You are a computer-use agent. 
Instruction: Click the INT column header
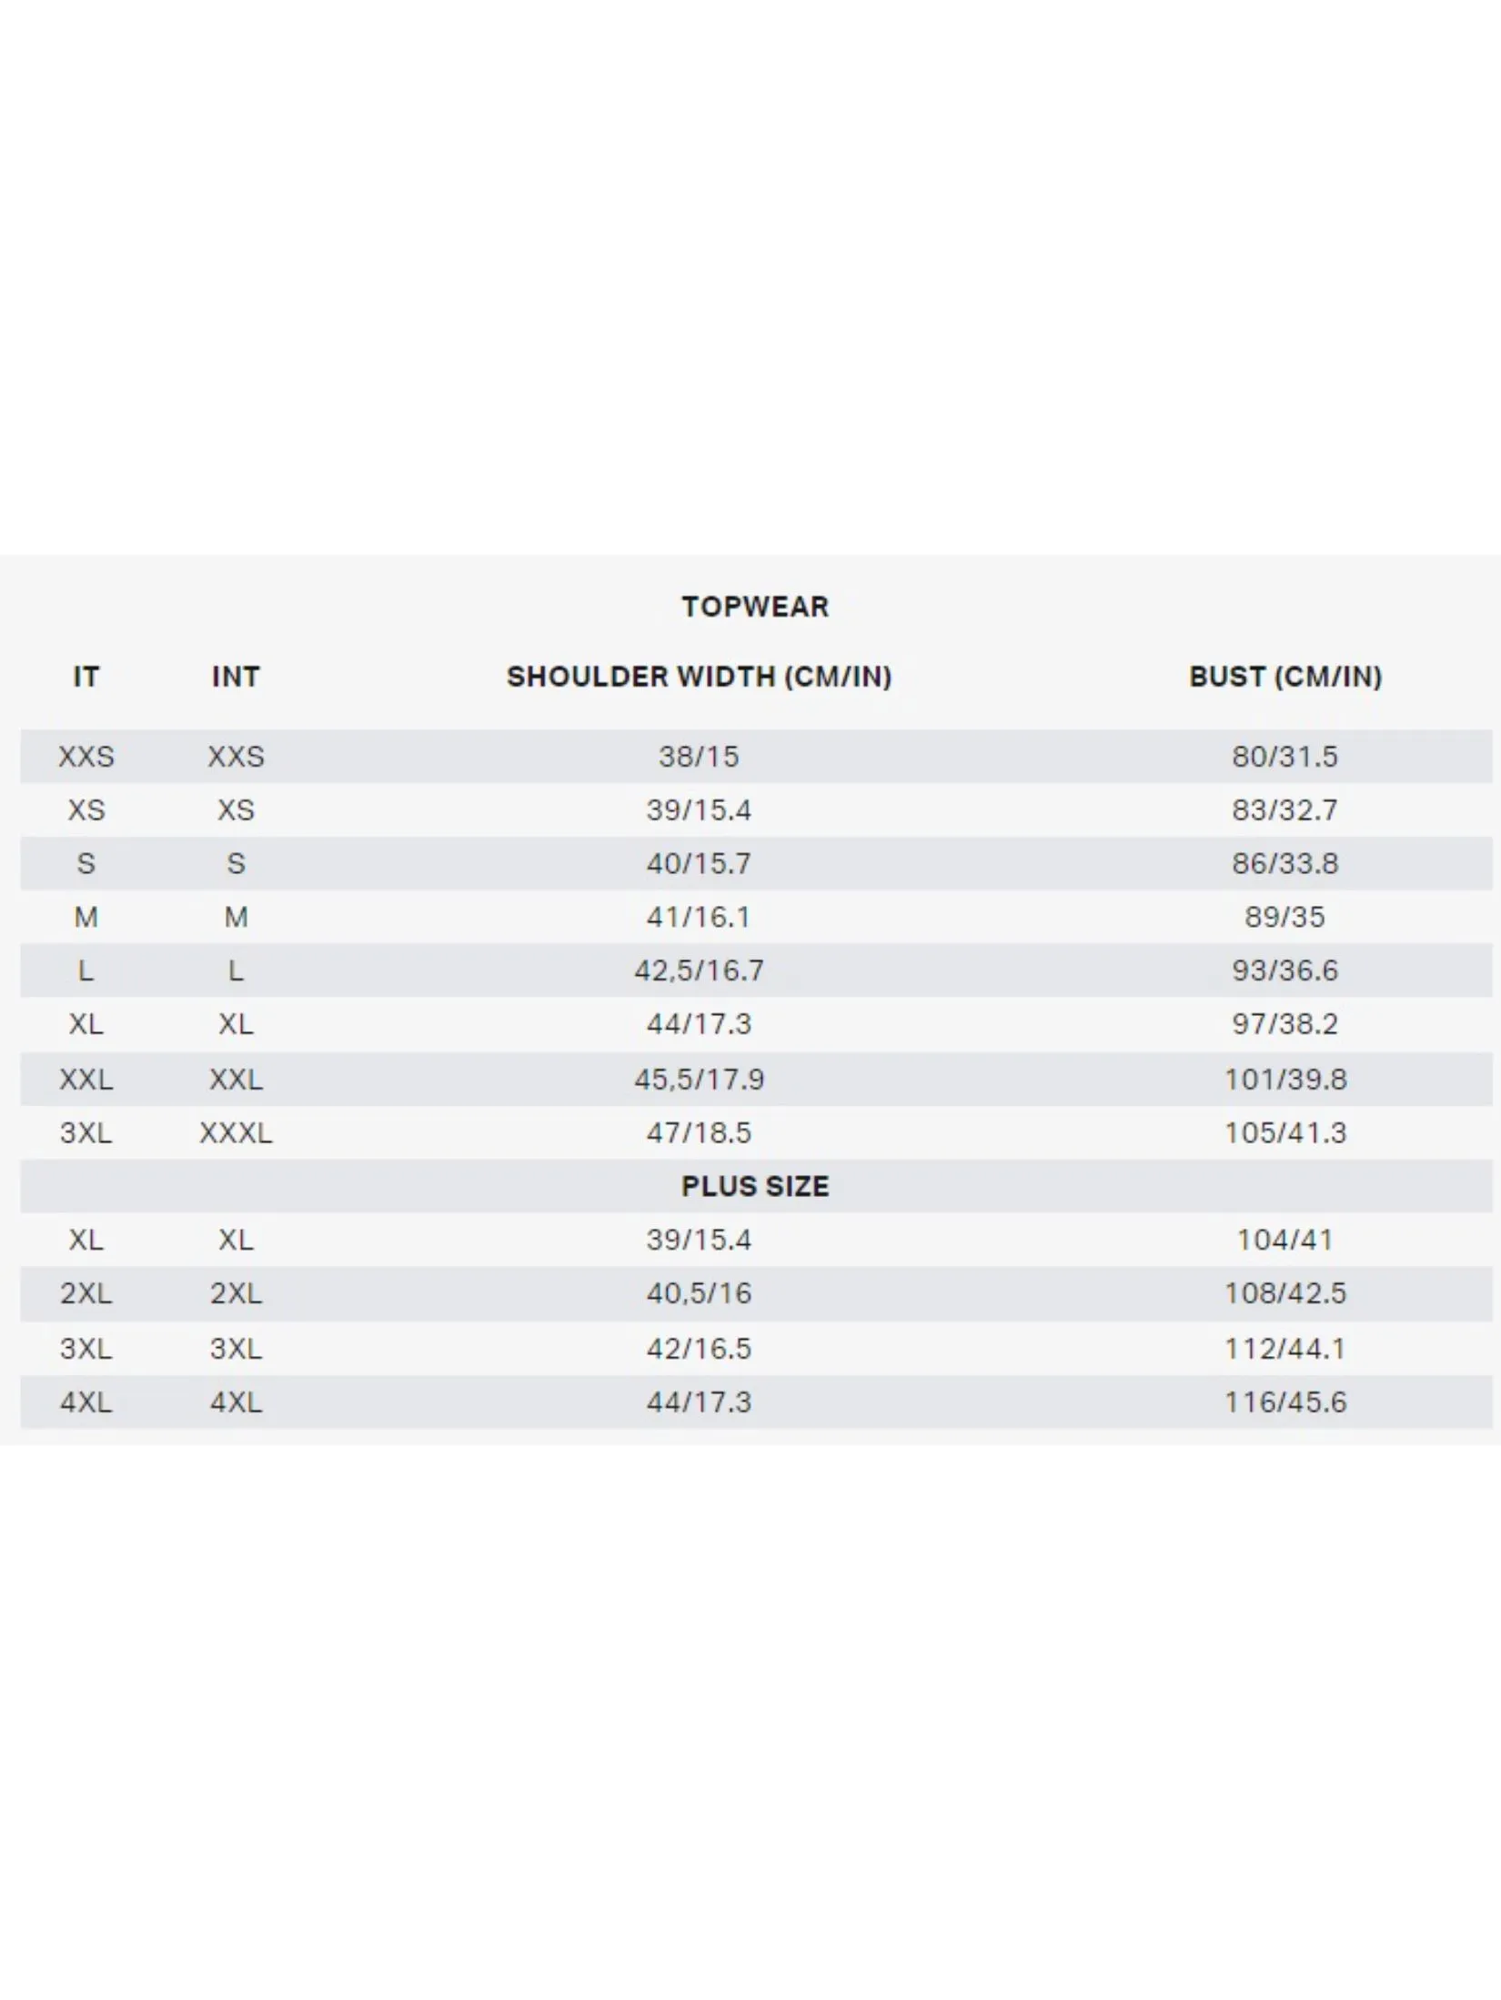tap(236, 677)
